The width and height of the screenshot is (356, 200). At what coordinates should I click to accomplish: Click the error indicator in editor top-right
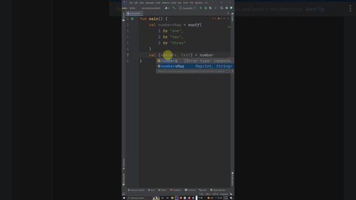coord(214,18)
